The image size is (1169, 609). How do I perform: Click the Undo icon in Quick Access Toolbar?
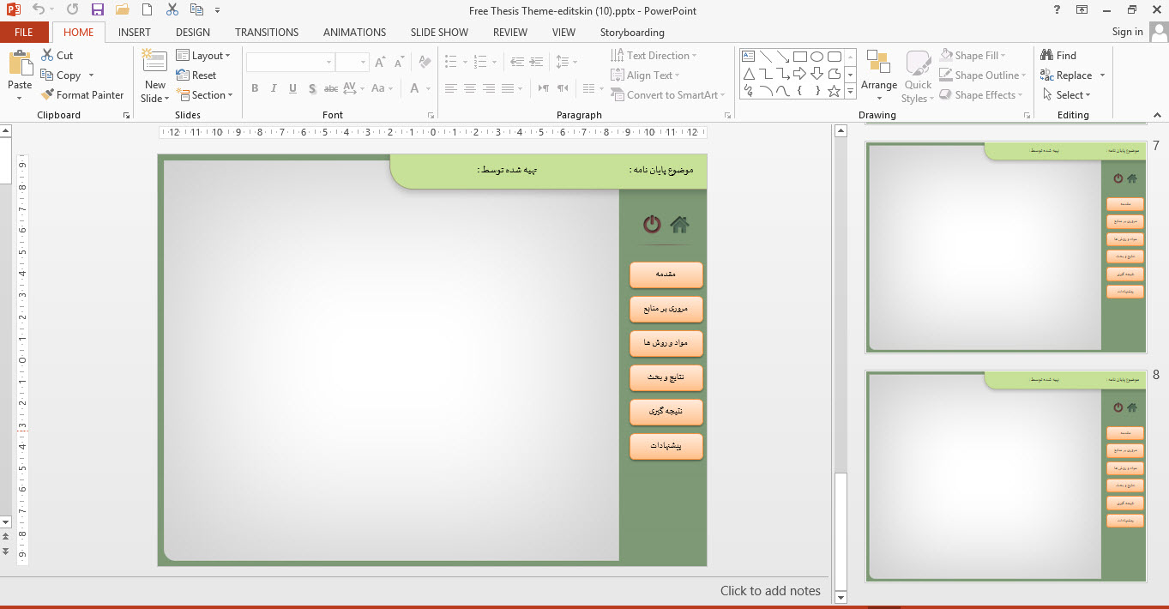coord(38,9)
